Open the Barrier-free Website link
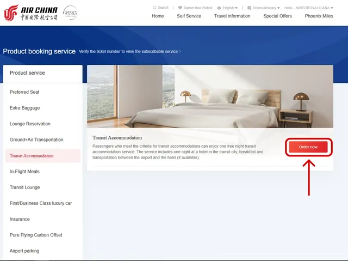The height and width of the screenshot is (261, 348). (x=198, y=8)
